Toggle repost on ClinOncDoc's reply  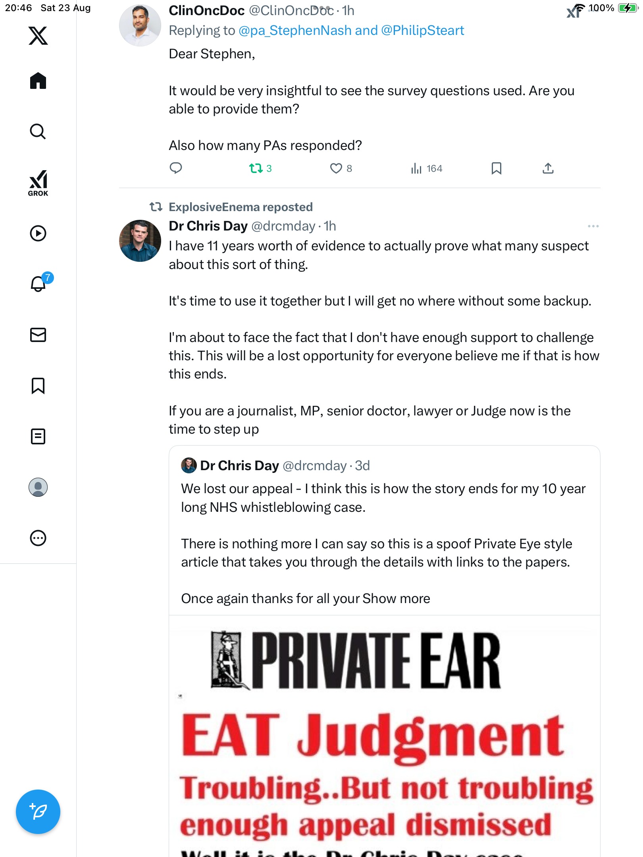coord(256,169)
